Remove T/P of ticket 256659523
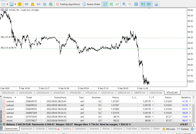 [153, 105]
